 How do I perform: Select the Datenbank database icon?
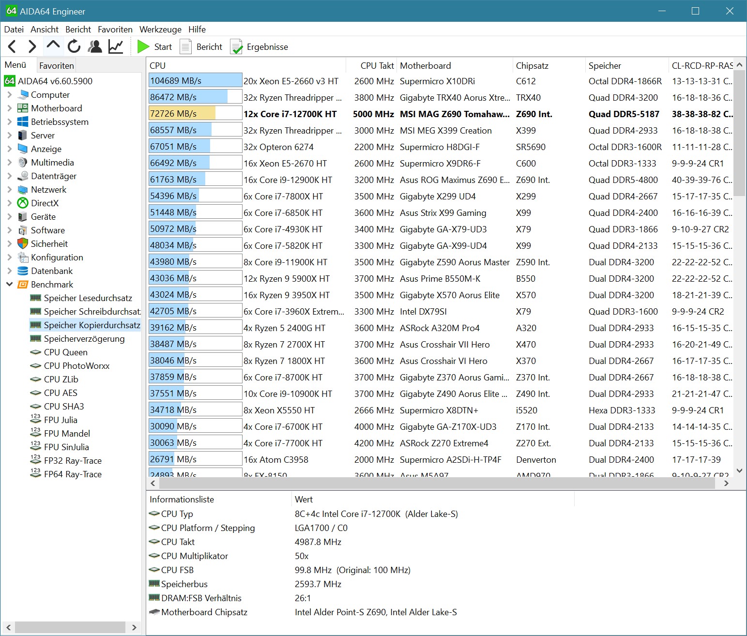23,271
